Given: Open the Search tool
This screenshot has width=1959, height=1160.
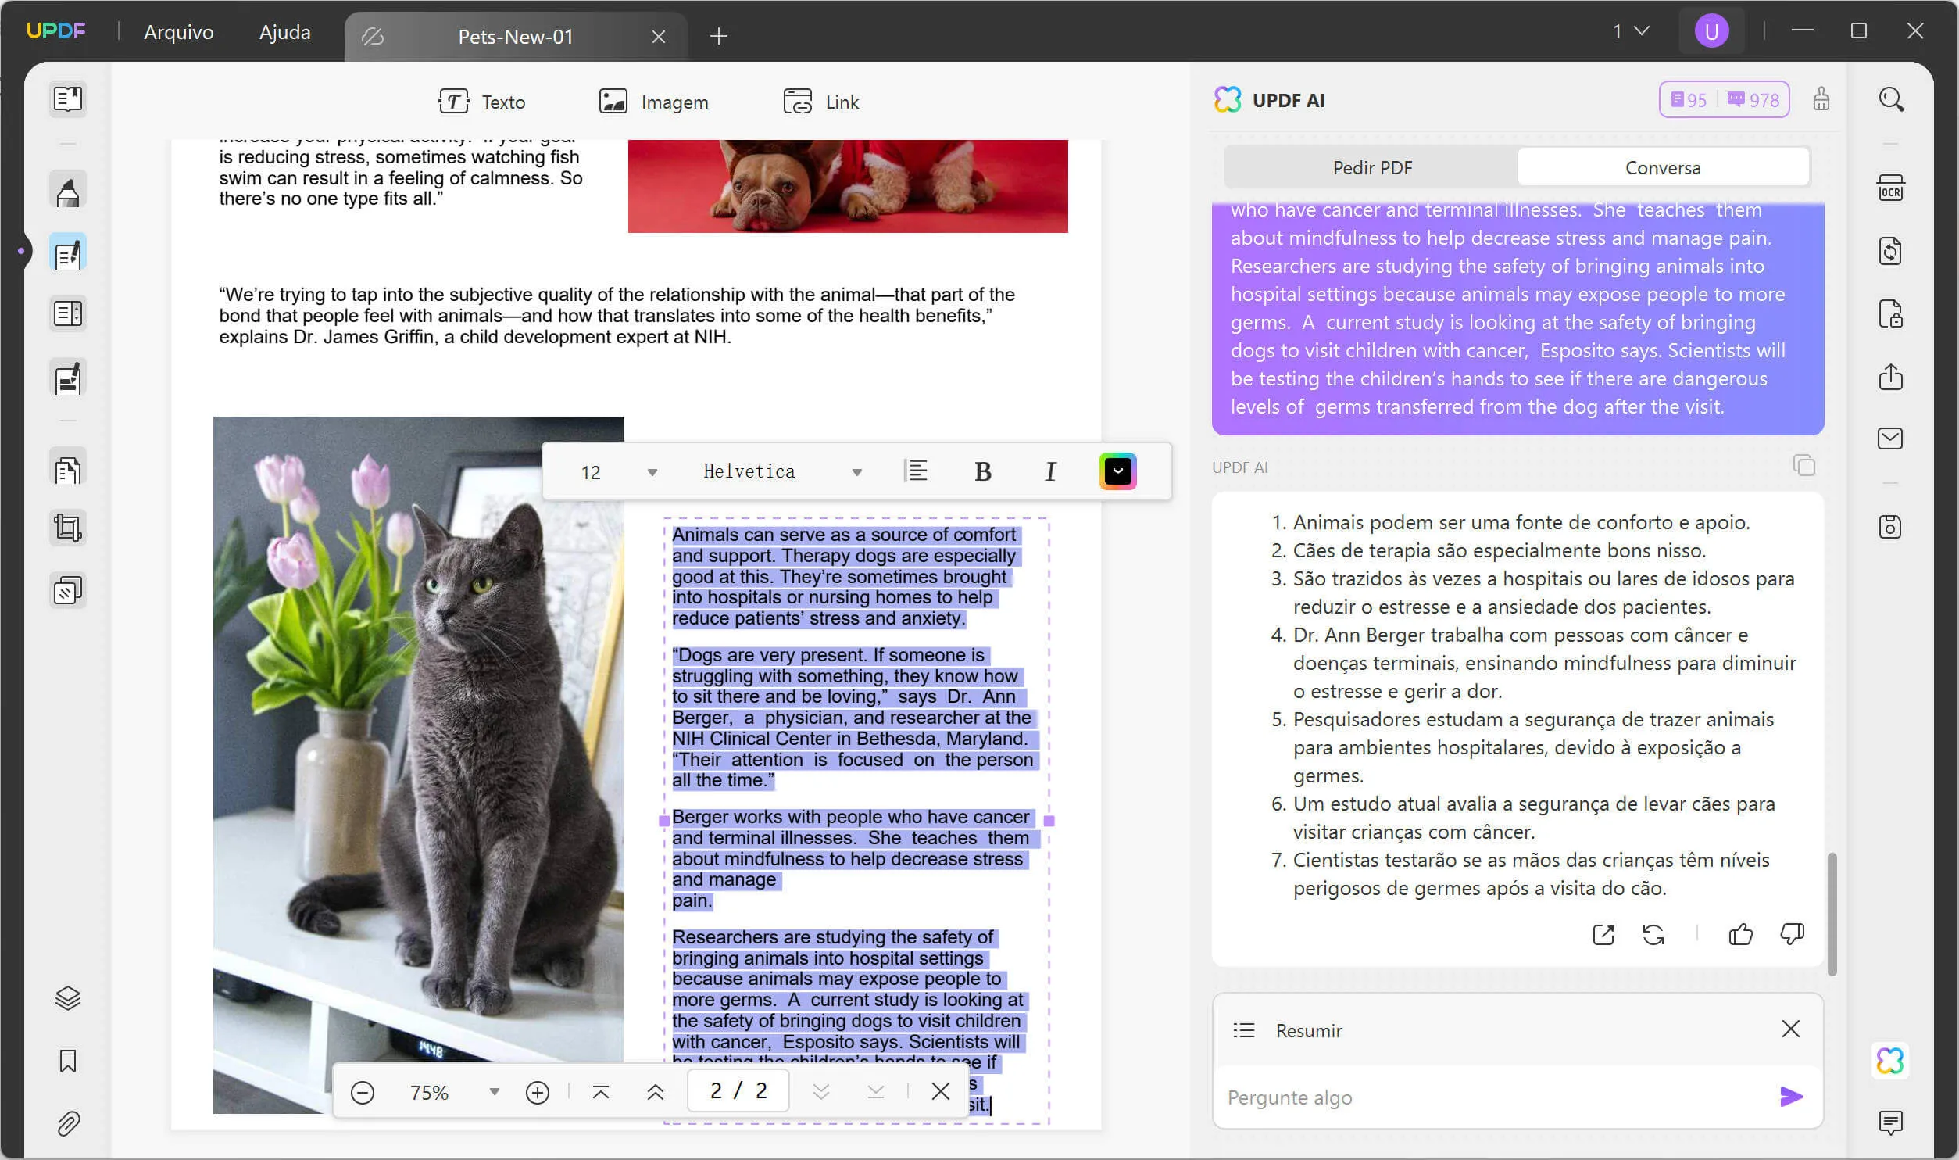Looking at the screenshot, I should click(x=1892, y=98).
